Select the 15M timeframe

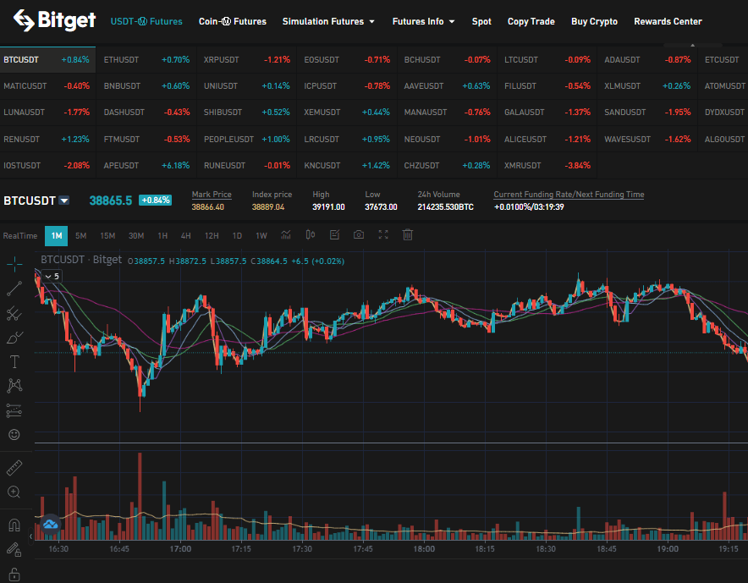(107, 236)
